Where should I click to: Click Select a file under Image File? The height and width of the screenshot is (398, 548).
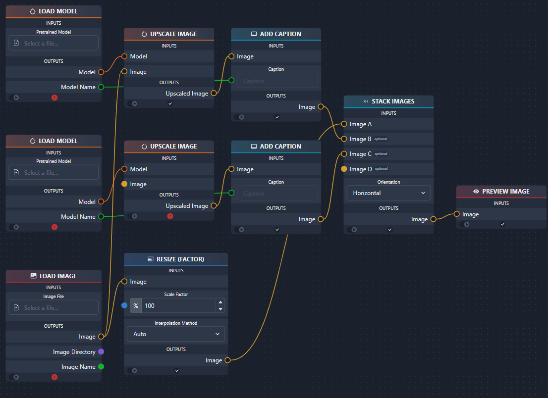click(x=54, y=308)
